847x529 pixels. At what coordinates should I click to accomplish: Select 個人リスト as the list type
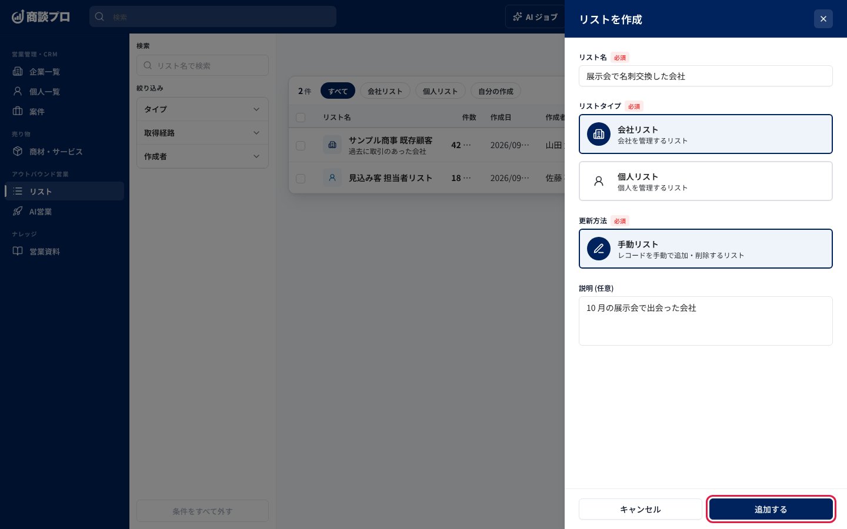(706, 181)
